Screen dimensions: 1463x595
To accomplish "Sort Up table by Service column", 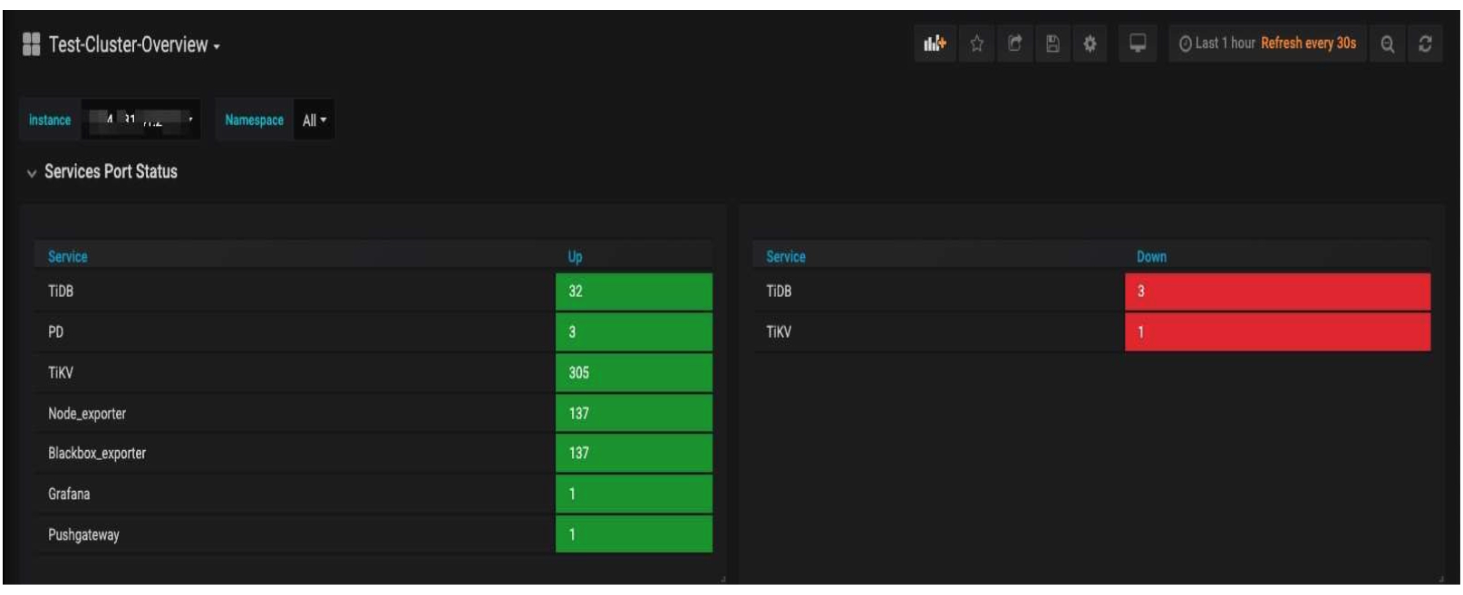I will click(68, 256).
